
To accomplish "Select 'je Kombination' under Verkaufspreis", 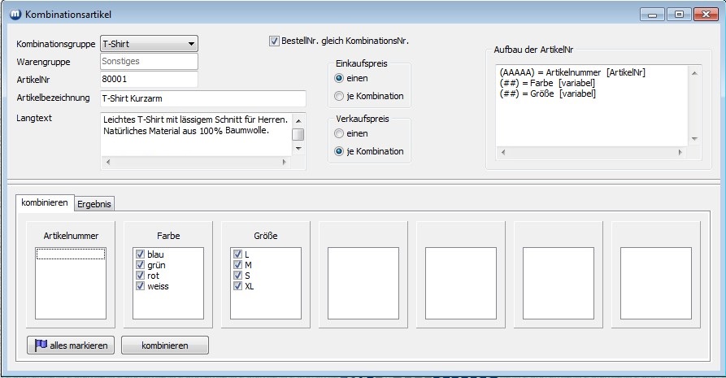I will pos(339,151).
